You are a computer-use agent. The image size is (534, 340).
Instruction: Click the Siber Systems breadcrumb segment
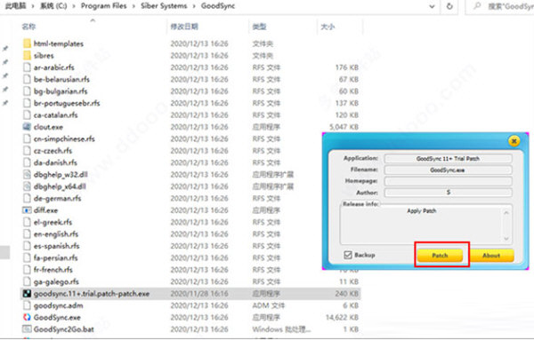[x=164, y=6]
